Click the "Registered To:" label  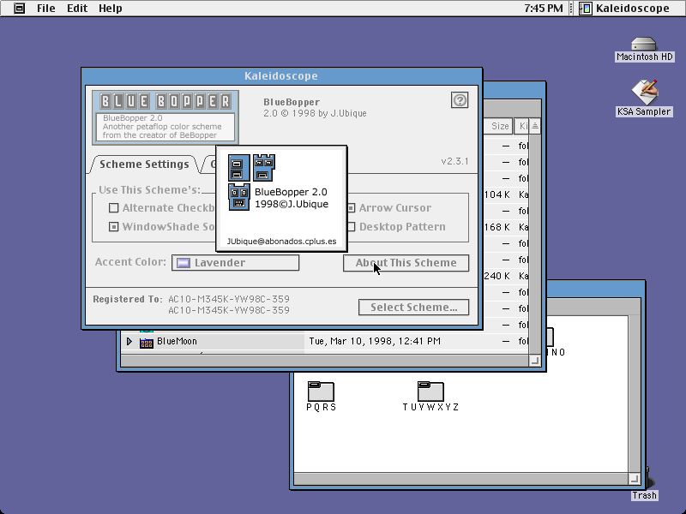click(127, 299)
